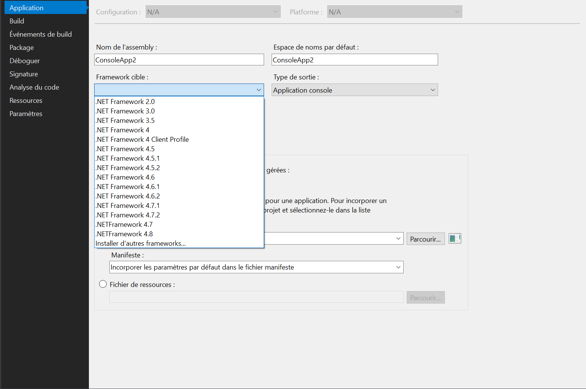
Task: Go to the Signature page
Action: coord(23,74)
